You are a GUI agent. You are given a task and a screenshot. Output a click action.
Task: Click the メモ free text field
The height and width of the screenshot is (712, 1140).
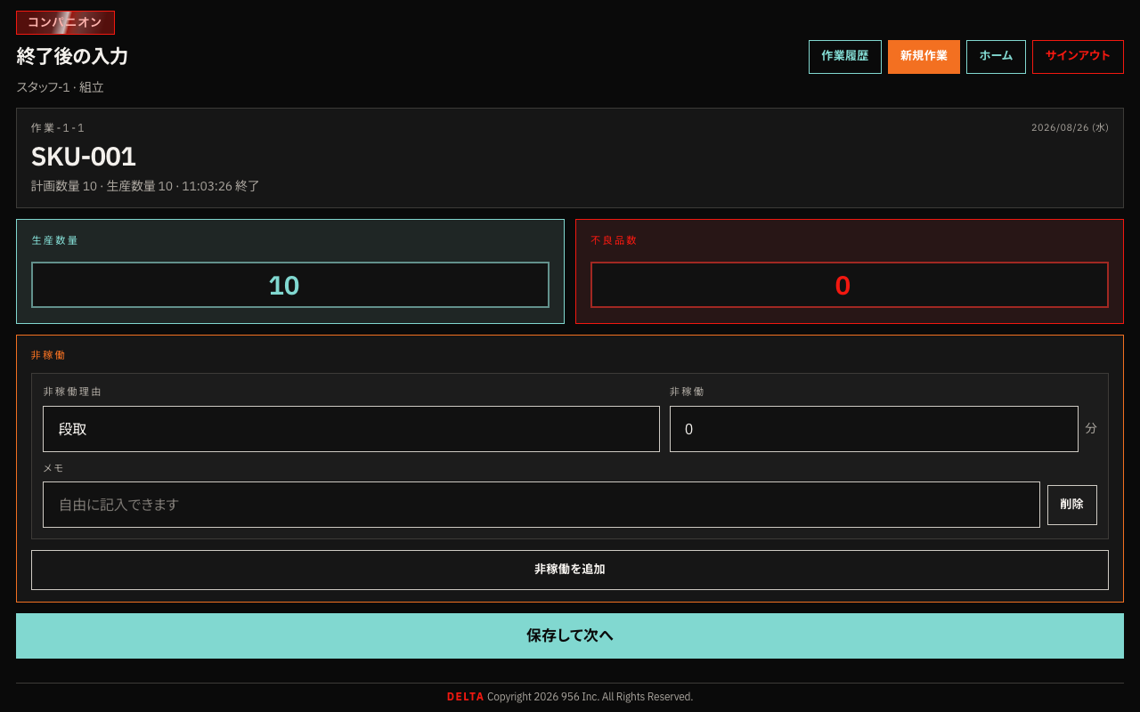coord(541,505)
